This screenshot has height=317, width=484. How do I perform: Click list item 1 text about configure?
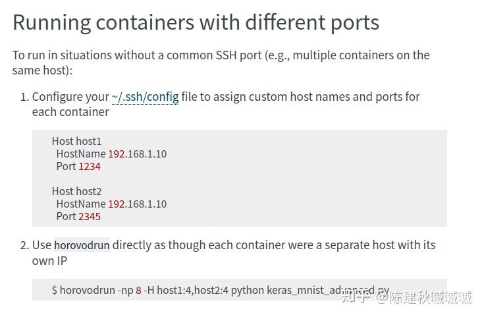[226, 104]
